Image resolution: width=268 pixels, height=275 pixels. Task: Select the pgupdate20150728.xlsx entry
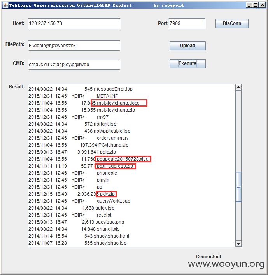pos(88,159)
